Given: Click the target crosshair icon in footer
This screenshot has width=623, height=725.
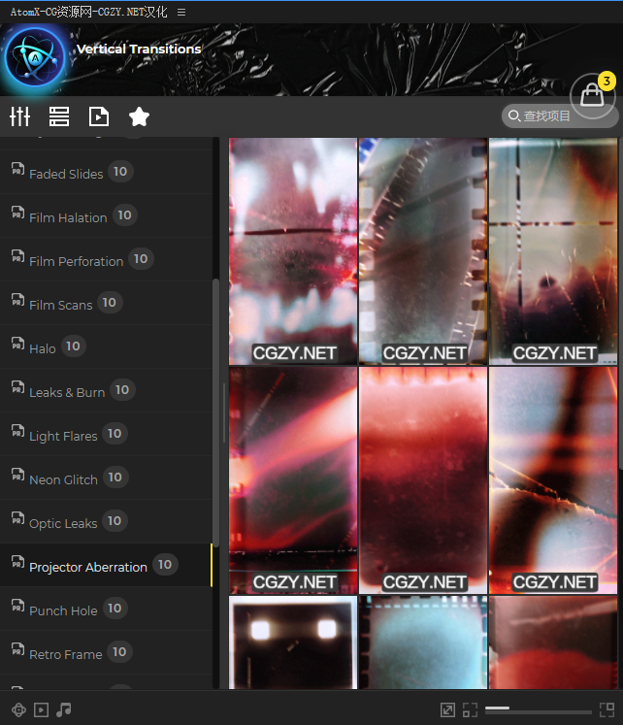Looking at the screenshot, I should point(19,709).
